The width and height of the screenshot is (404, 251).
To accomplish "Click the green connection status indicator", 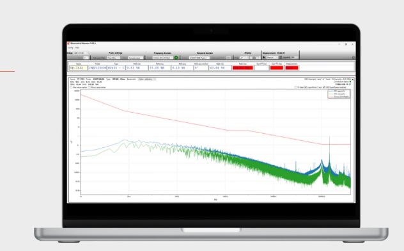I will click(350, 82).
